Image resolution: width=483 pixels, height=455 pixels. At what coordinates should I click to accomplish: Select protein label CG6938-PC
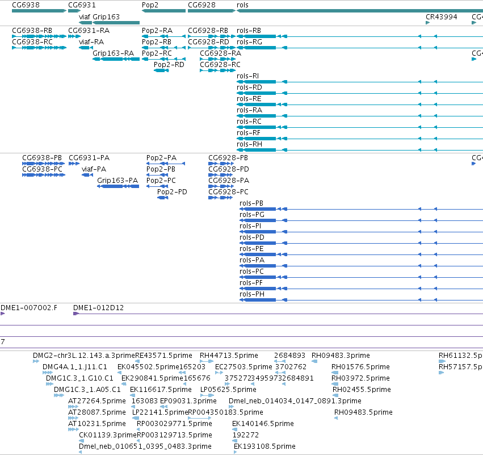click(42, 169)
